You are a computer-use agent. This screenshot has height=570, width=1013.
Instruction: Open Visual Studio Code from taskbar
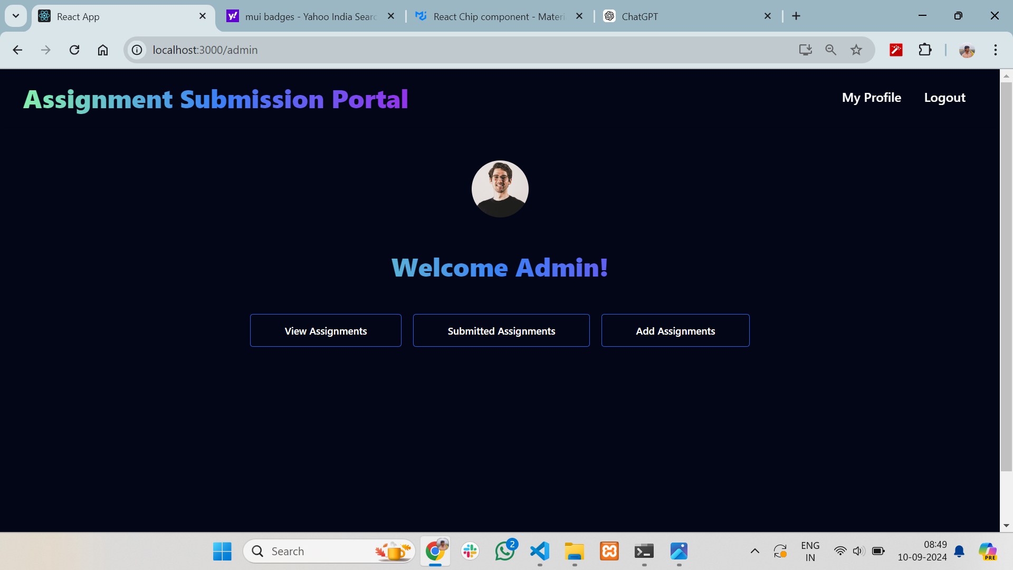[x=540, y=551]
